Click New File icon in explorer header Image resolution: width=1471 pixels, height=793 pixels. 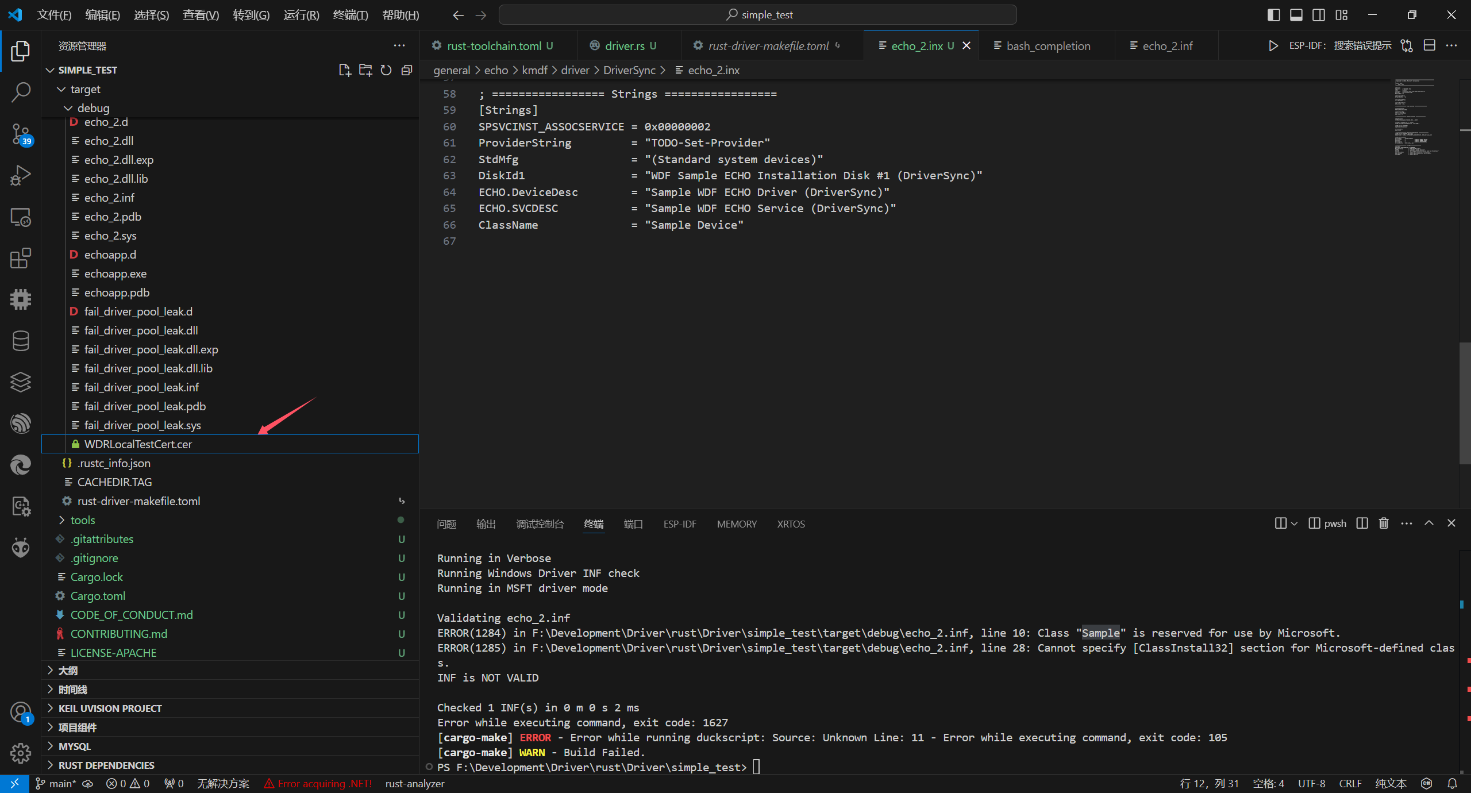pos(345,70)
